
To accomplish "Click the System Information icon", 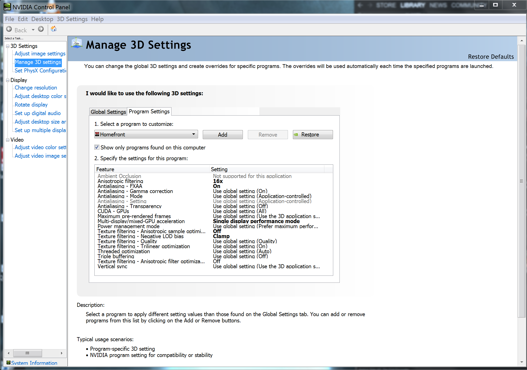I will pyautogui.click(x=8, y=362).
